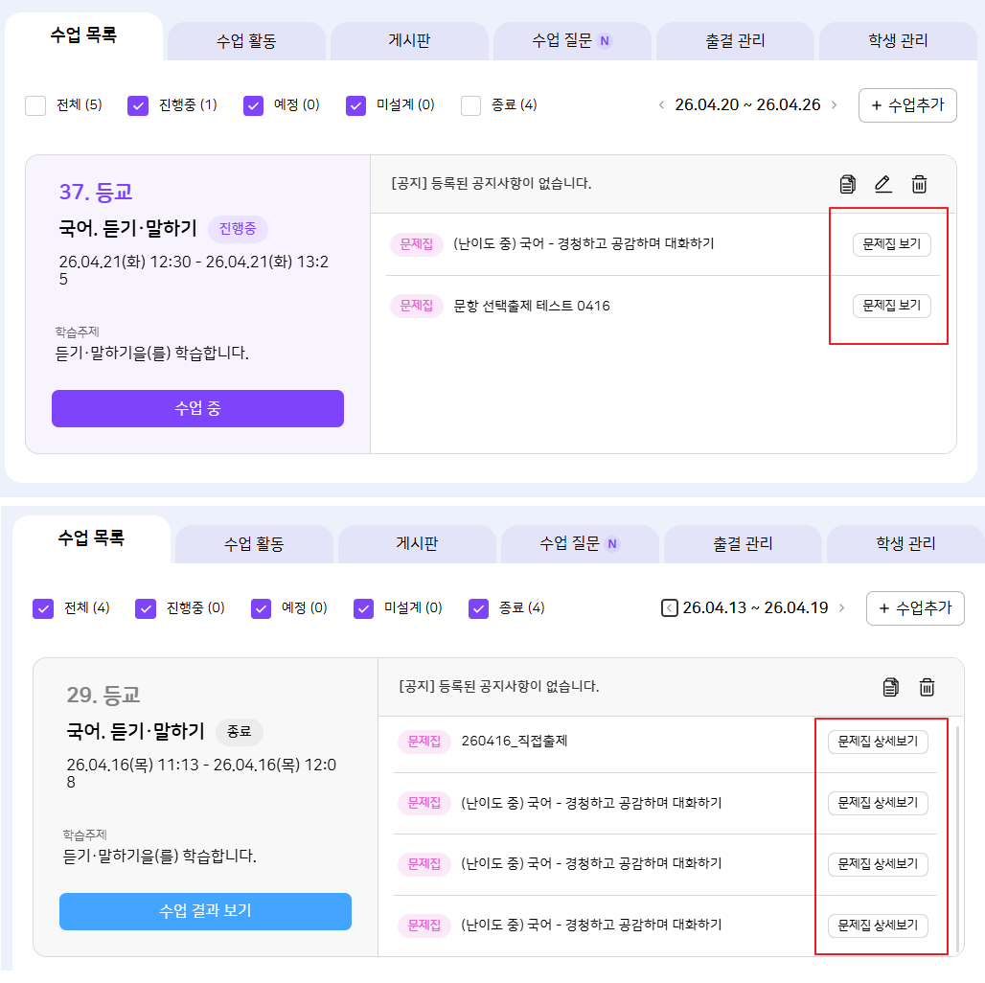
Task: Click the boxed previous arrow beside 26.04.13 ~ 26.04.19
Action: click(x=669, y=607)
